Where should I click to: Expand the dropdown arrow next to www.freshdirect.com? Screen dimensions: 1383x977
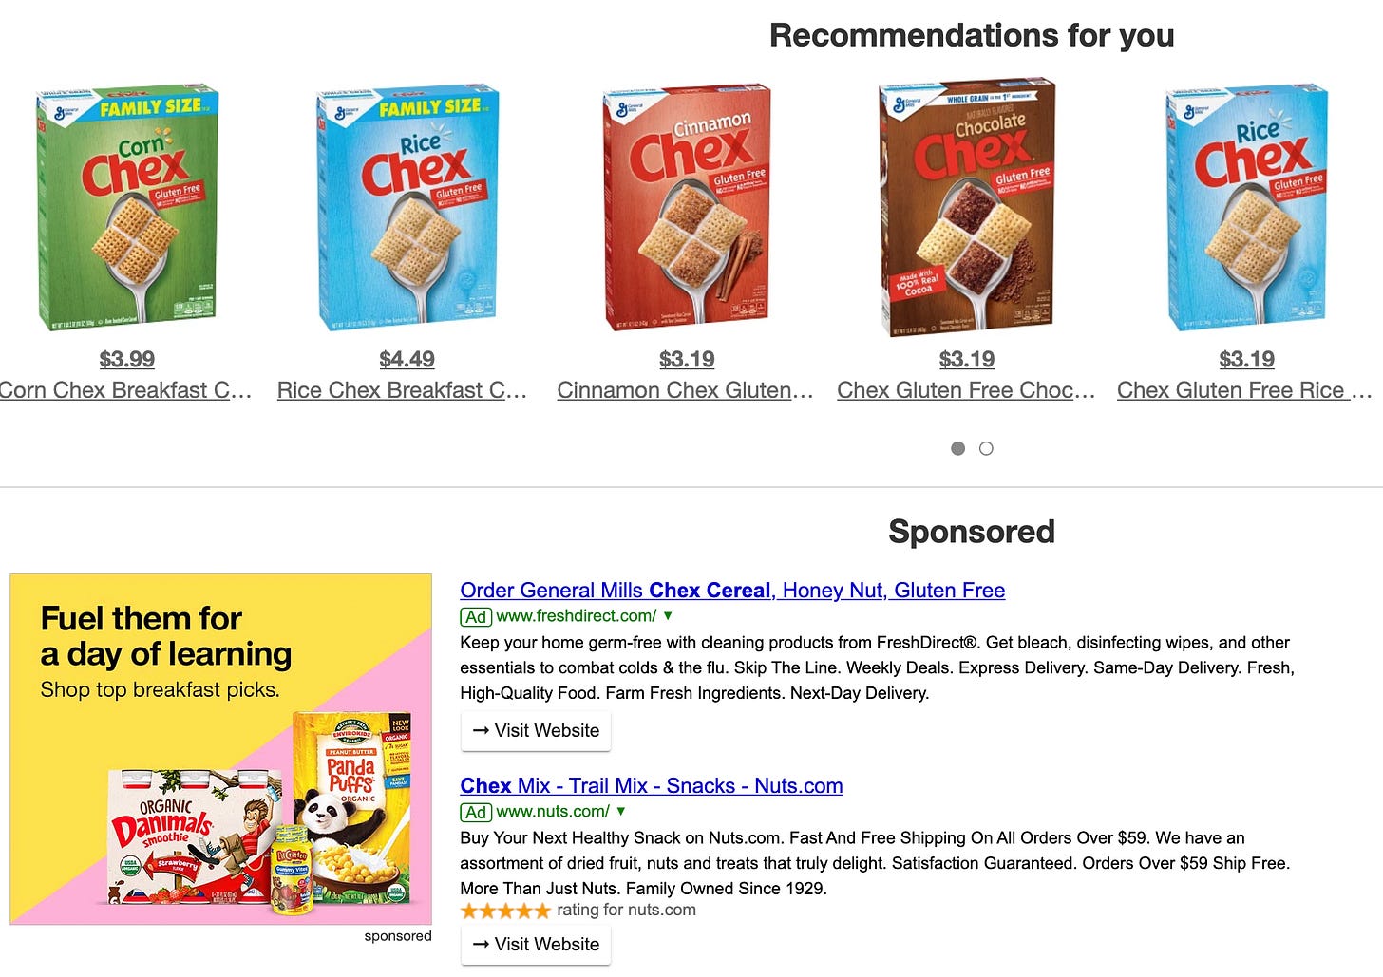point(668,616)
